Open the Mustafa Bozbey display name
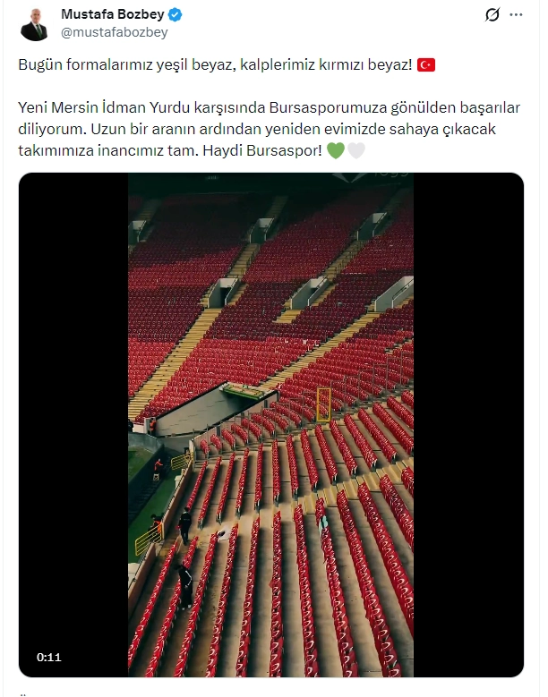Screen dimensions: 548x697 click(113, 14)
